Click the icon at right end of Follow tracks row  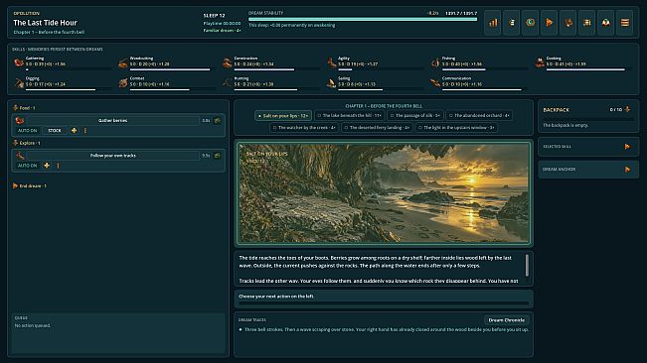coord(217,156)
